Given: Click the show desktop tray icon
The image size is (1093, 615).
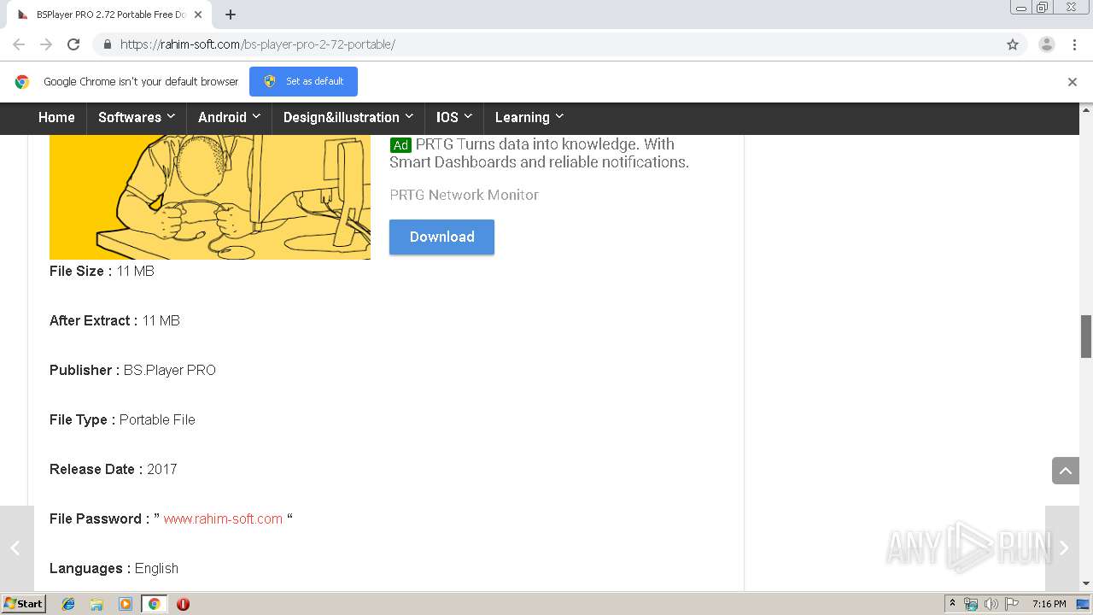Looking at the screenshot, I should (x=1083, y=604).
